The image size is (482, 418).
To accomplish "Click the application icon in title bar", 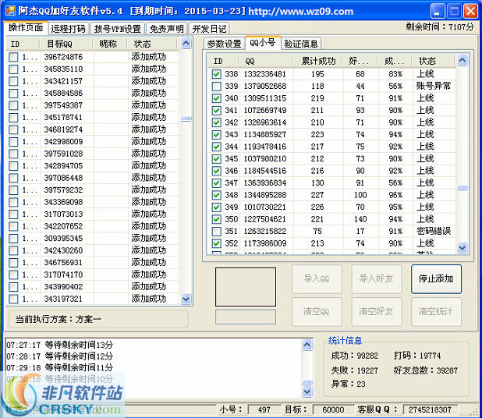I will tap(10, 11).
